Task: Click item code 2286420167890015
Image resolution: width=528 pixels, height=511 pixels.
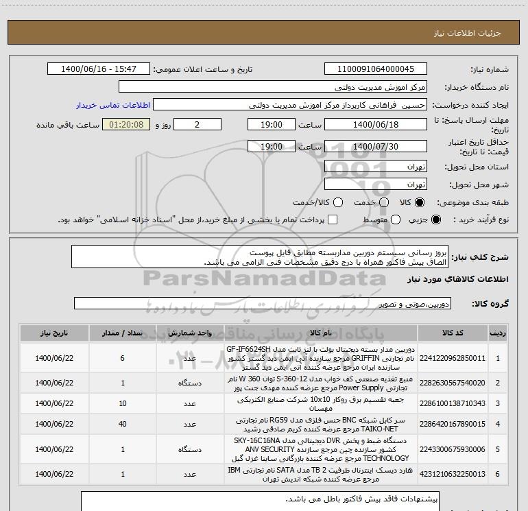Action: tap(453, 424)
